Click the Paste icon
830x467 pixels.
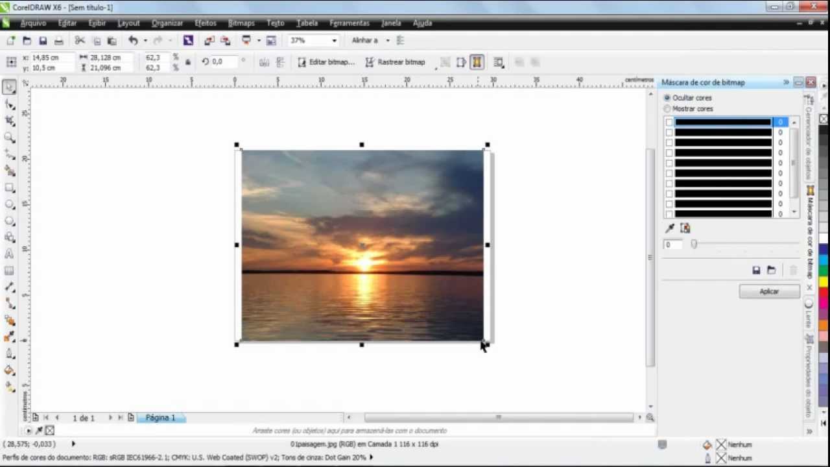[112, 40]
